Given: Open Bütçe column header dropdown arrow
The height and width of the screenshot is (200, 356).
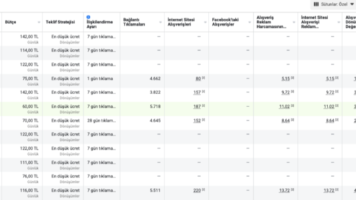Looking at the screenshot, I should [x=39, y=22].
